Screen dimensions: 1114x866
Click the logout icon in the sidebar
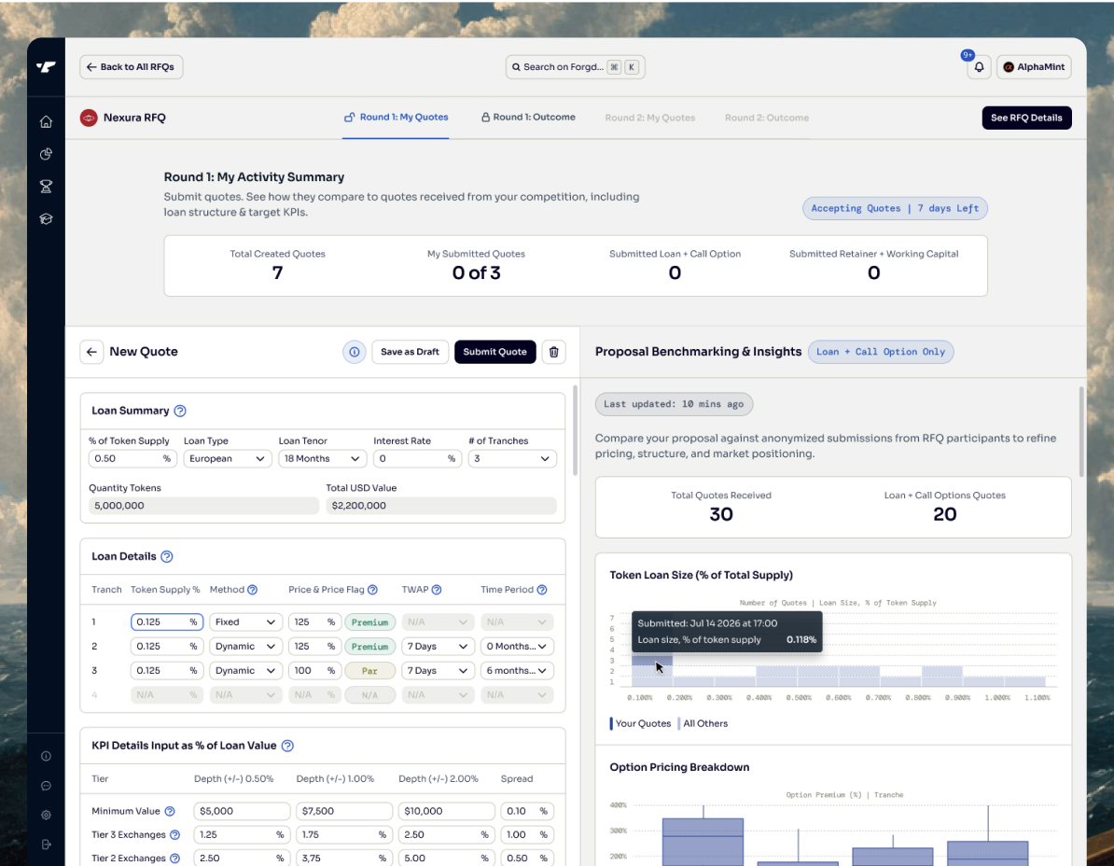pyautogui.click(x=46, y=844)
